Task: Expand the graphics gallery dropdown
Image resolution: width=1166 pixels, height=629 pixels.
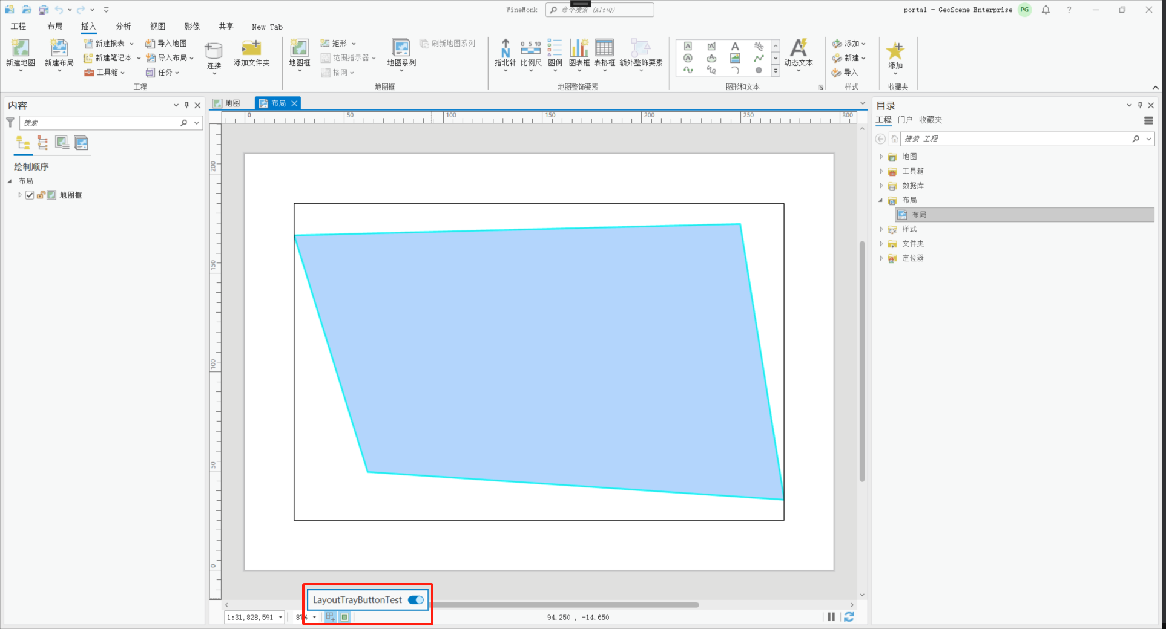Action: pyautogui.click(x=776, y=71)
